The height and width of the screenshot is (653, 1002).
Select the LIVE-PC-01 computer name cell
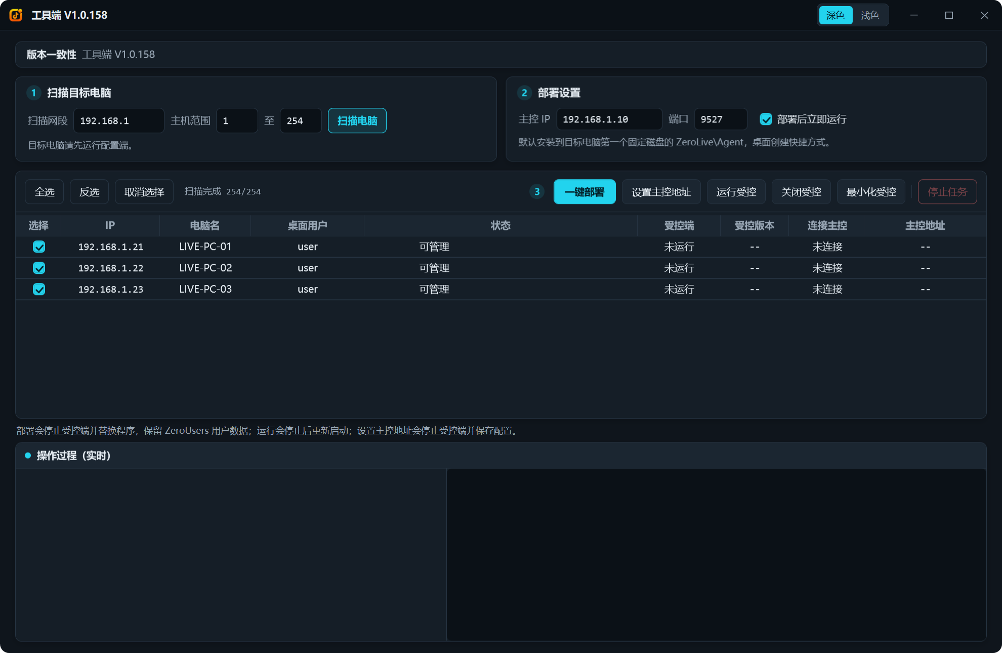(205, 247)
